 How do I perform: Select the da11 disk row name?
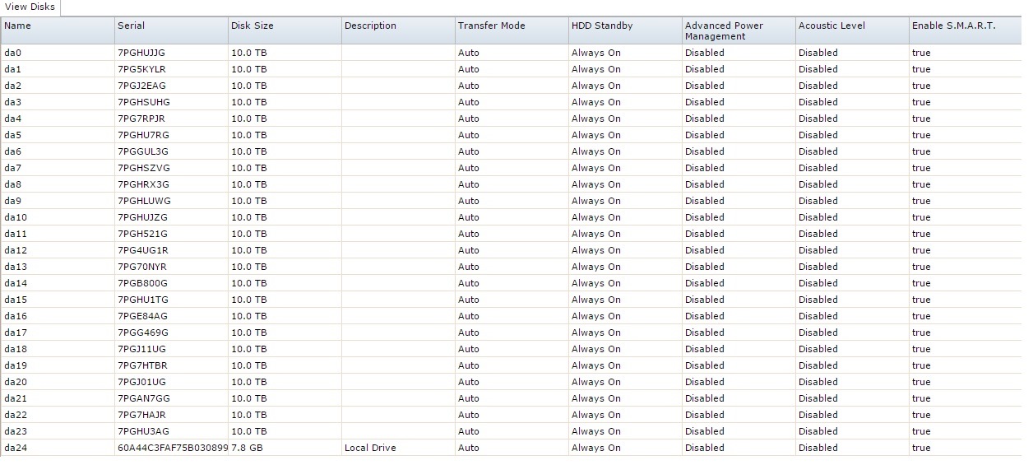(16, 234)
